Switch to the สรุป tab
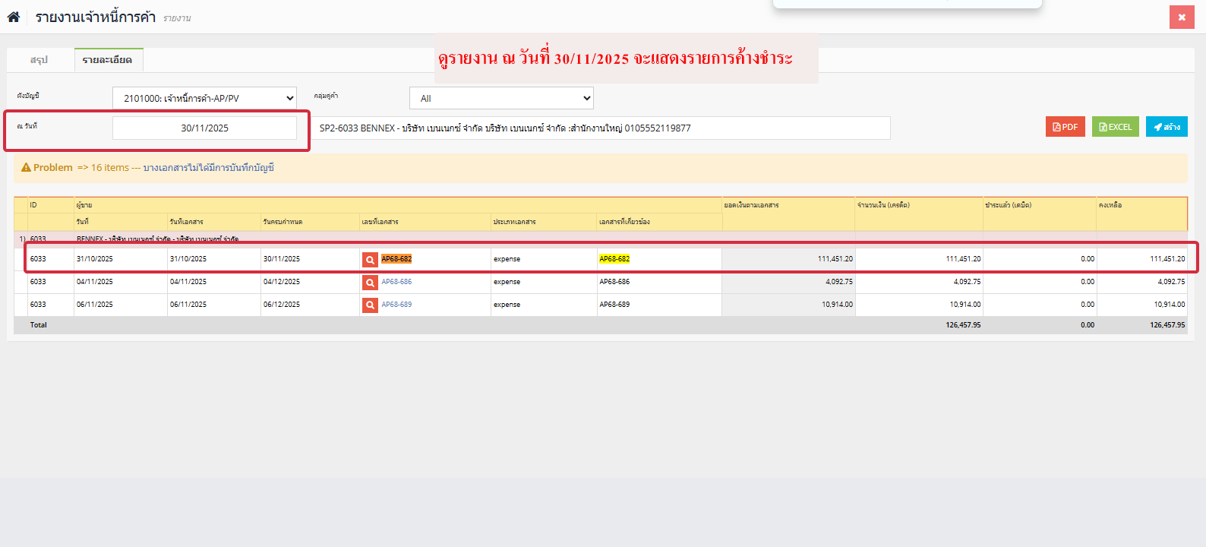The height and width of the screenshot is (547, 1206). pos(39,60)
